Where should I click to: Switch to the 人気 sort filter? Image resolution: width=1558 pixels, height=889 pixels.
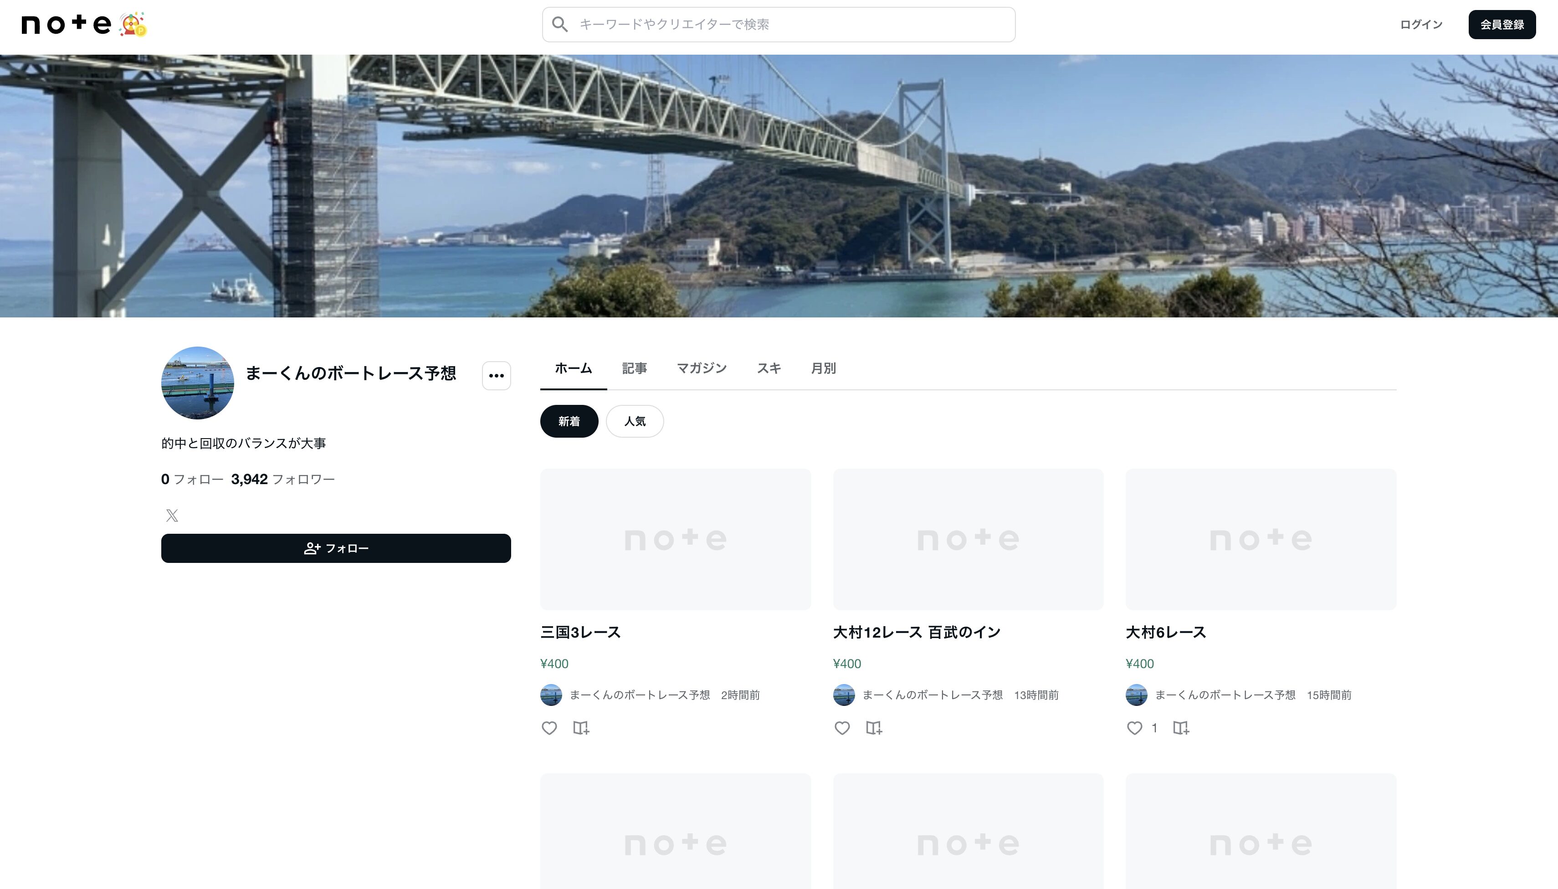pos(635,421)
